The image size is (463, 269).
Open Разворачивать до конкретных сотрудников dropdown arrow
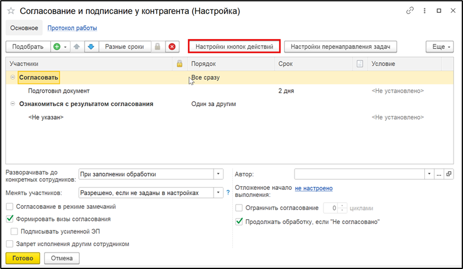click(218, 174)
